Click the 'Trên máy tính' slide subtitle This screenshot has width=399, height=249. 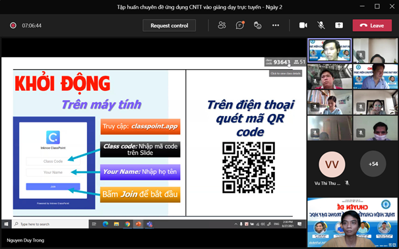[102, 105]
